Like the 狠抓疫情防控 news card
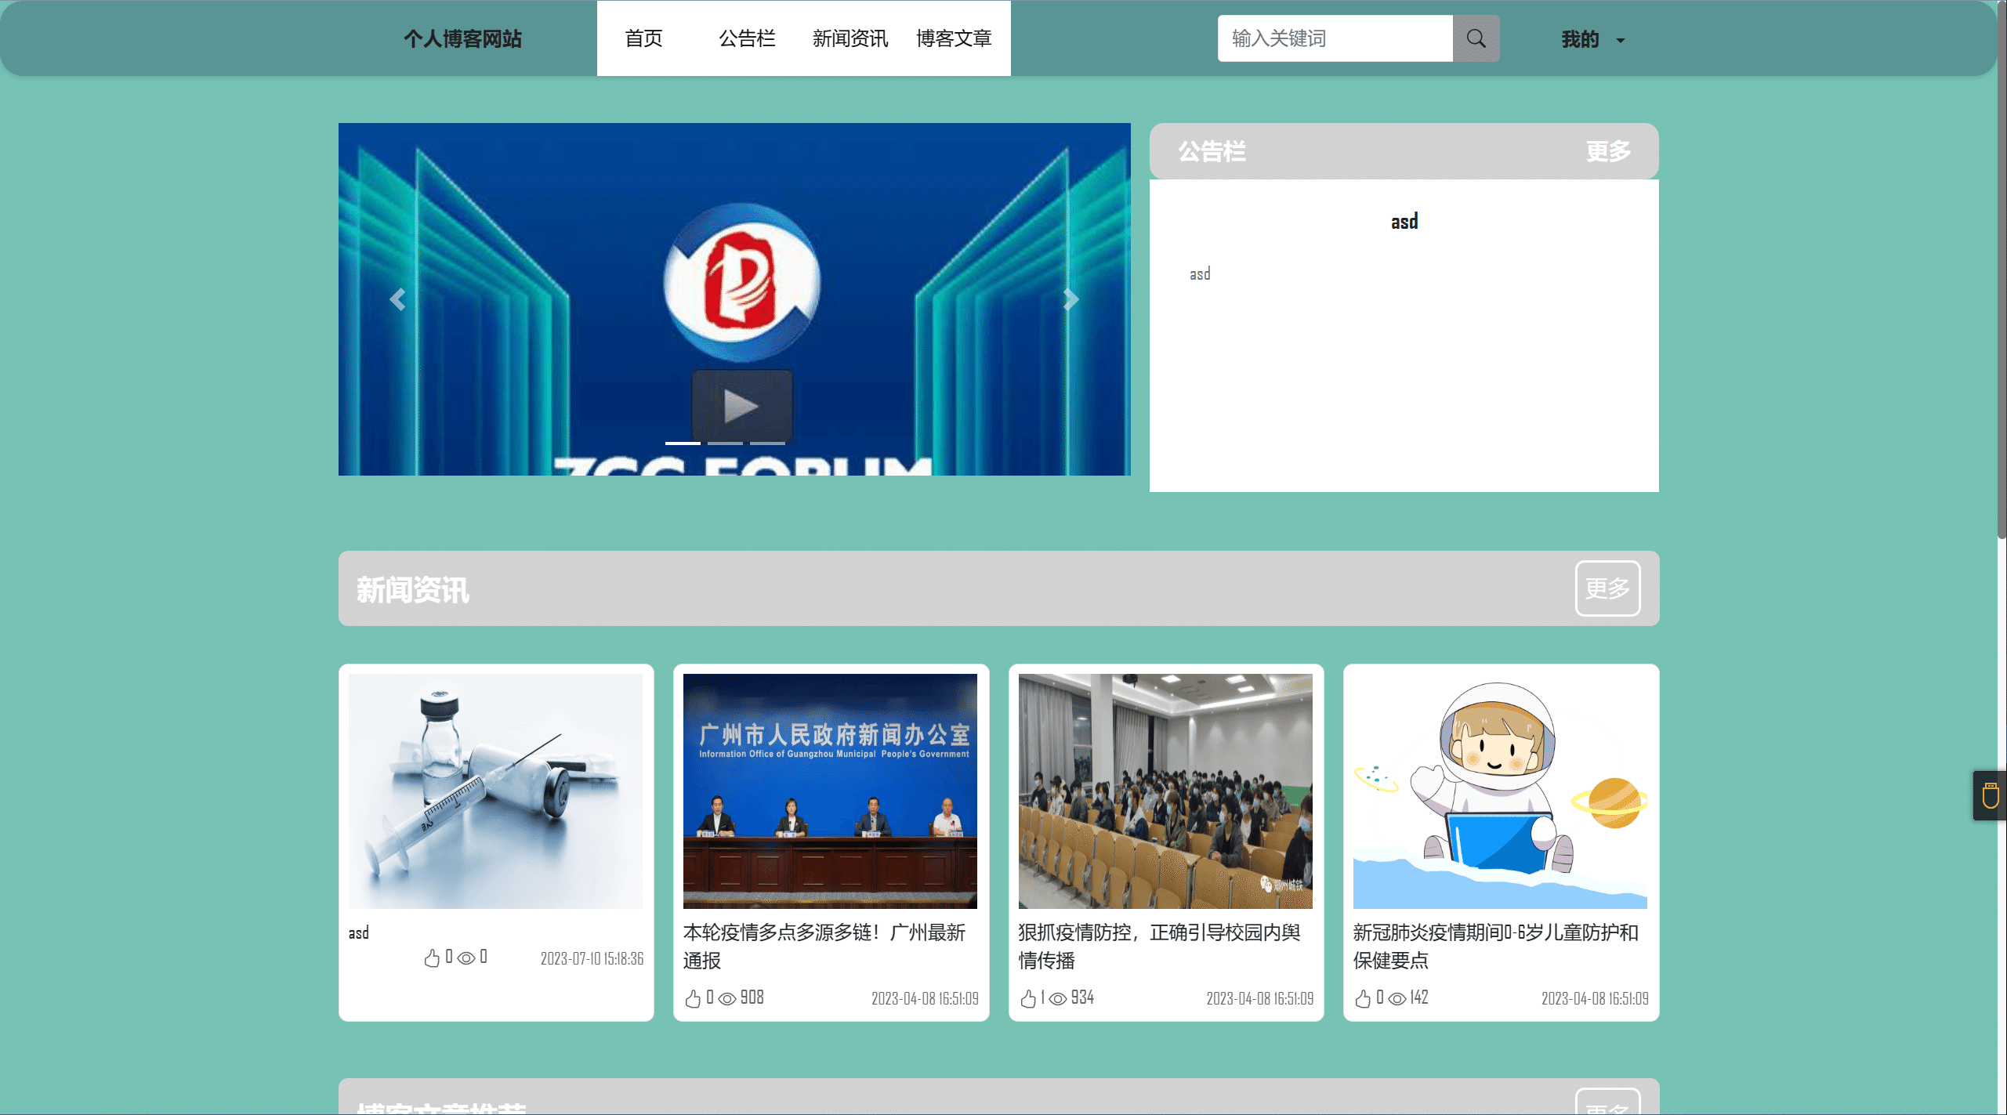The width and height of the screenshot is (2007, 1115). [x=1028, y=998]
